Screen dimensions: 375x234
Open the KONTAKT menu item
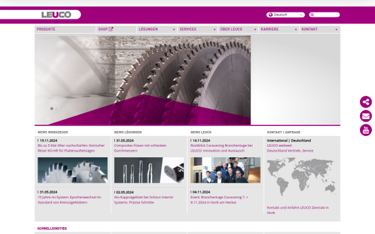pos(320,29)
